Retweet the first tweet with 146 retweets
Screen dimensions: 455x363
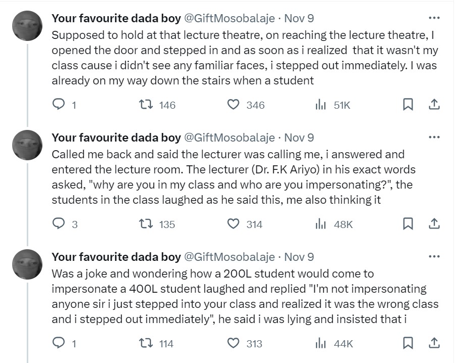(145, 105)
